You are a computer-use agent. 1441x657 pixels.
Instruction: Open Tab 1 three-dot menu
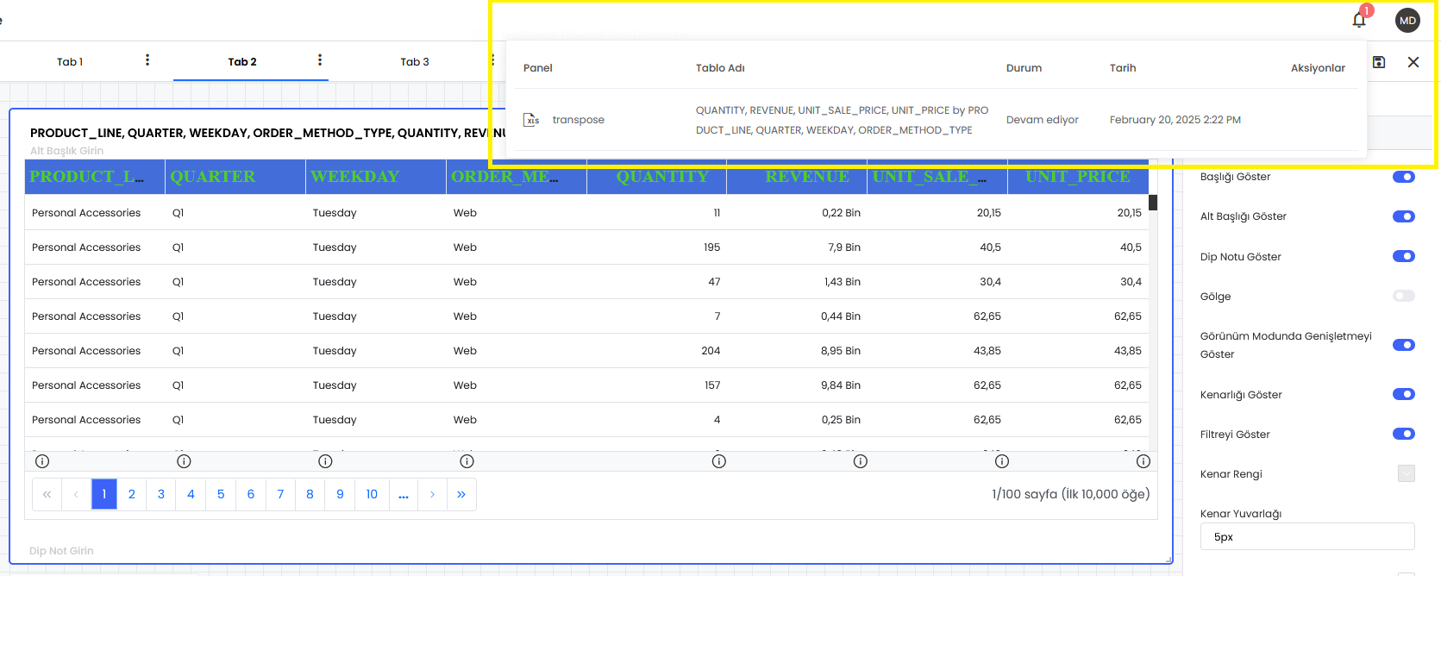(x=147, y=60)
